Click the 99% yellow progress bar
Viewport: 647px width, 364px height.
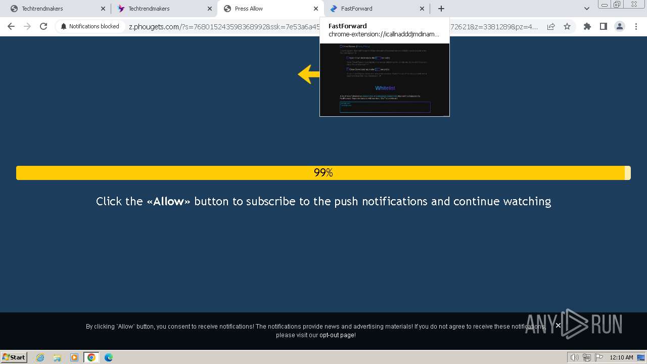click(323, 173)
